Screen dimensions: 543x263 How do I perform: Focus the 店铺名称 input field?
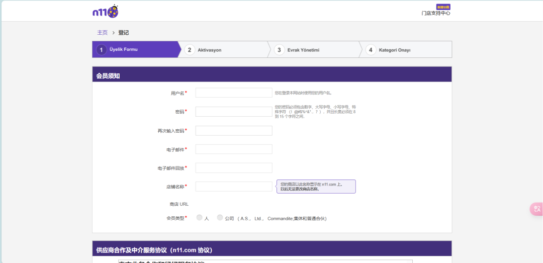[234, 187]
